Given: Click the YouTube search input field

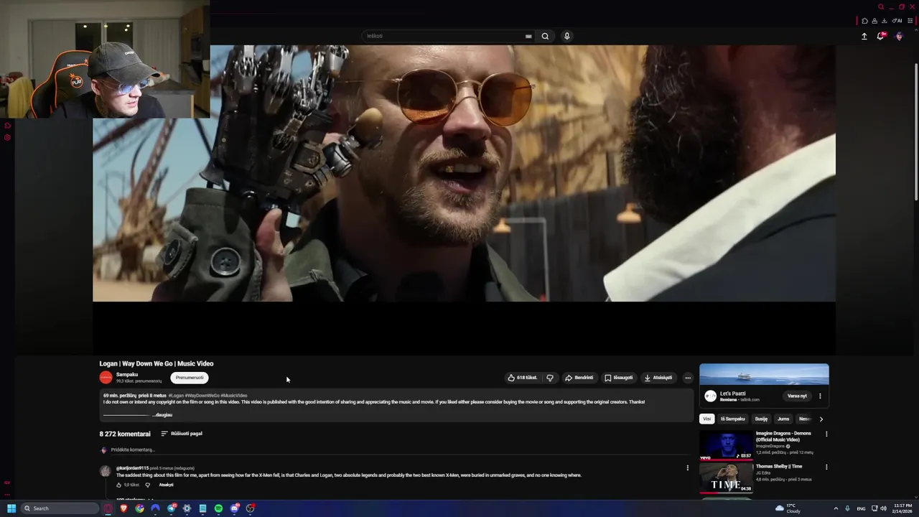Looking at the screenshot, I should (x=444, y=36).
